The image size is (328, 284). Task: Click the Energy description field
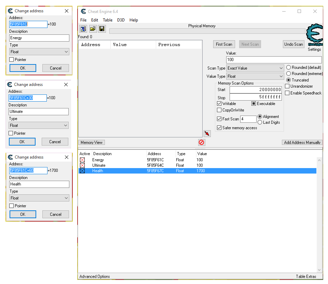tap(39, 38)
